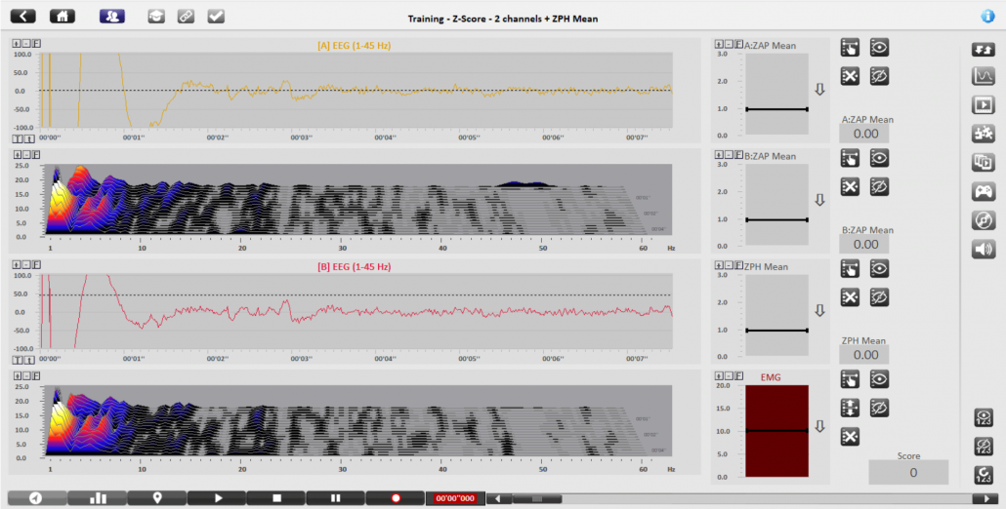Click the down arrow beside EMG graph
The image size is (1006, 509).
[x=819, y=426]
